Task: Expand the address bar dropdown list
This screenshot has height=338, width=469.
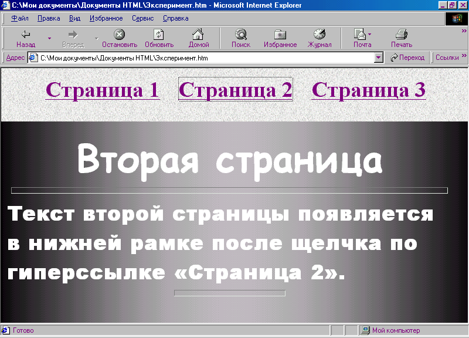Action: (378, 58)
